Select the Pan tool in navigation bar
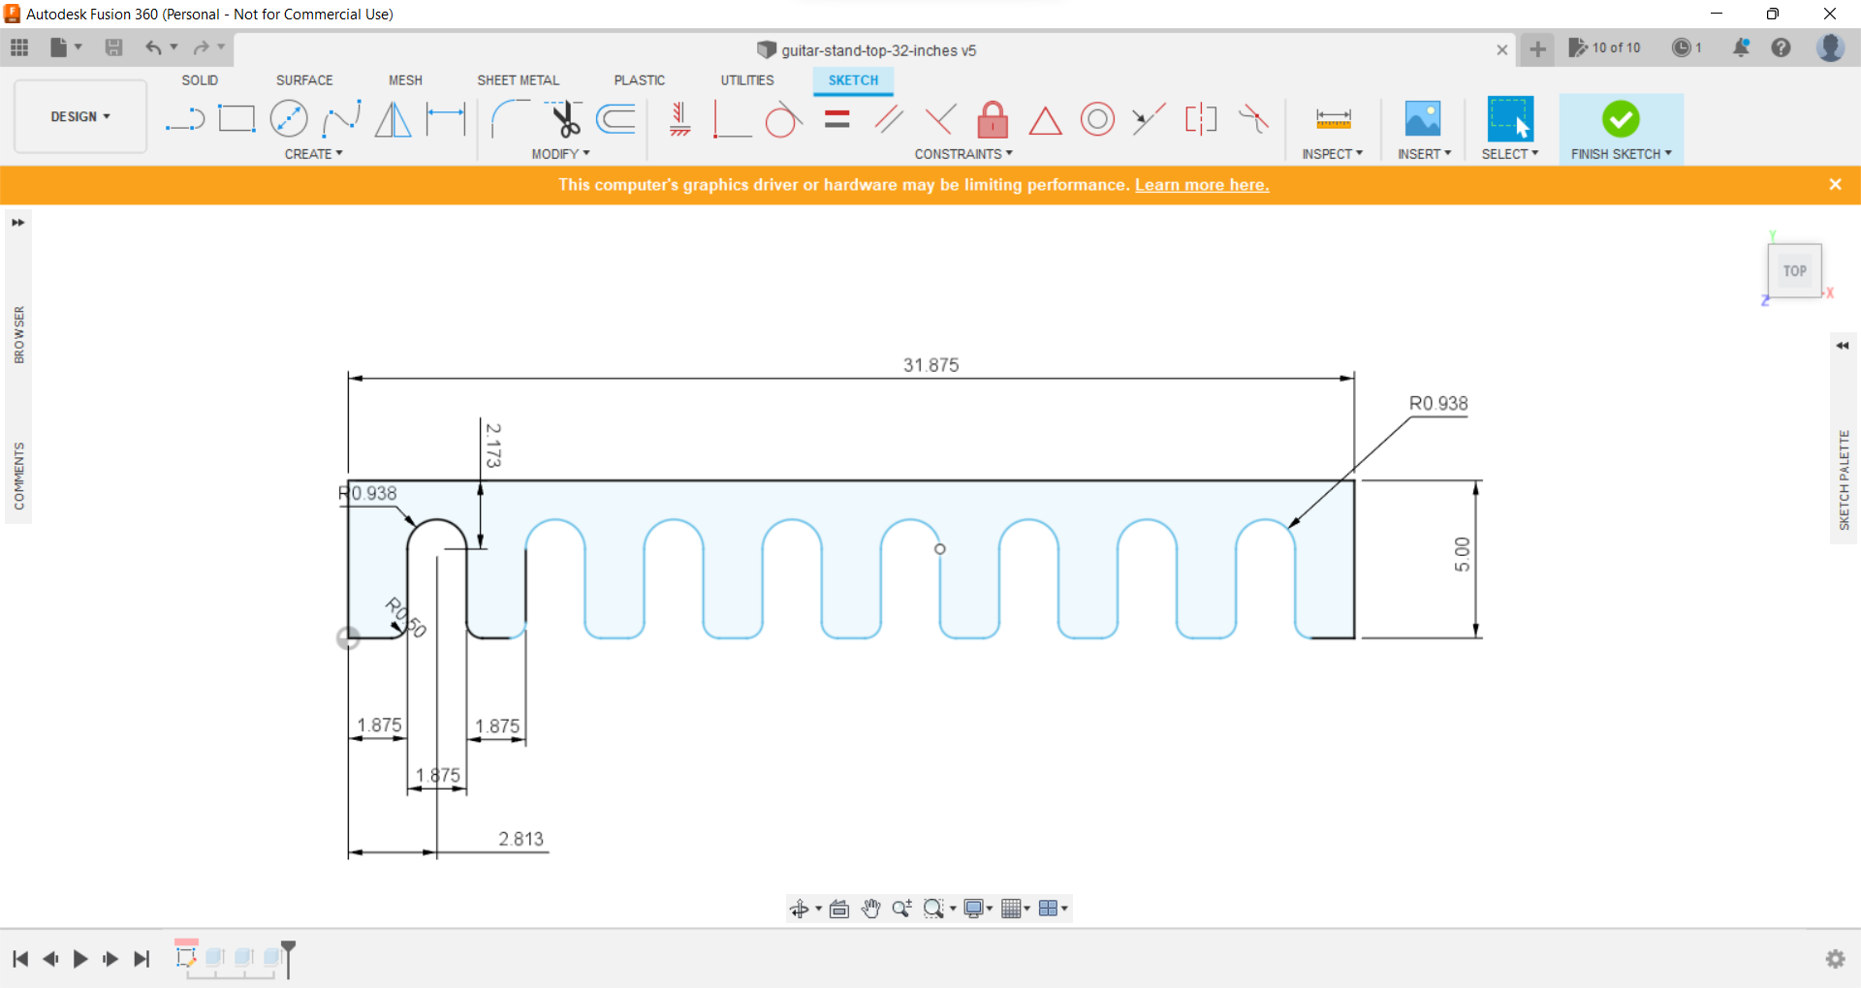The width and height of the screenshot is (1861, 988). (870, 909)
